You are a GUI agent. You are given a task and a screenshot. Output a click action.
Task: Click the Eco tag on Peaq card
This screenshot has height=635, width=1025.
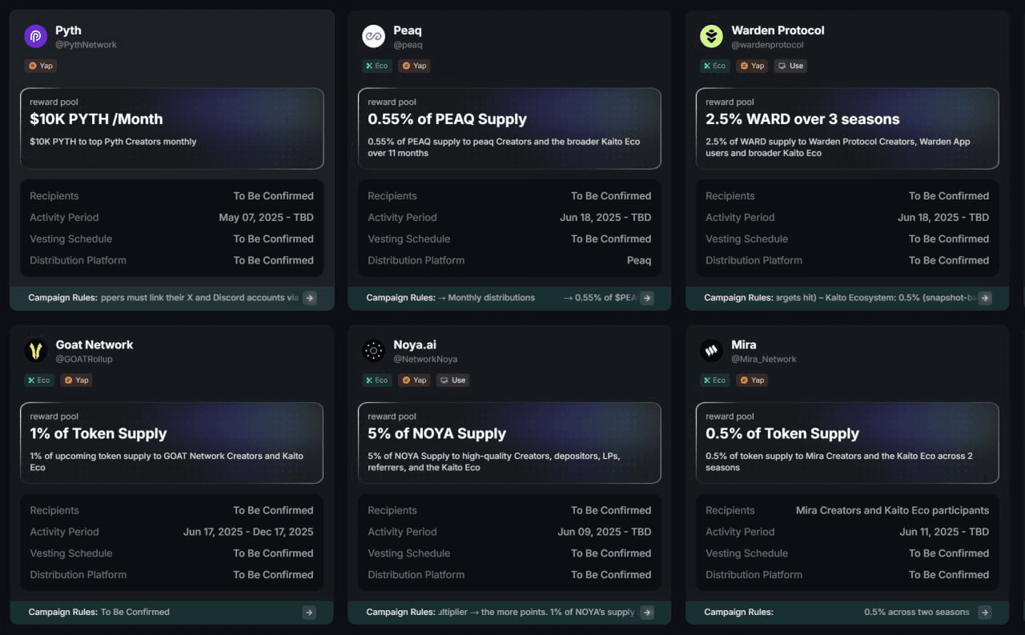click(x=377, y=66)
